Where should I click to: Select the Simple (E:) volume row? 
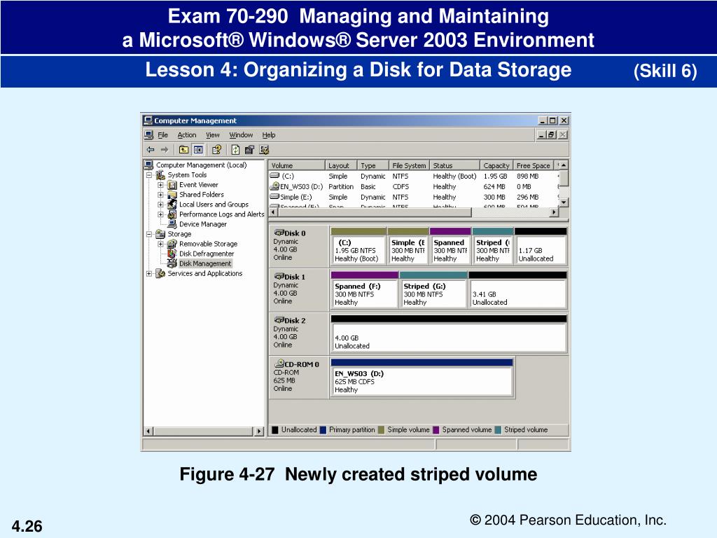(x=413, y=197)
